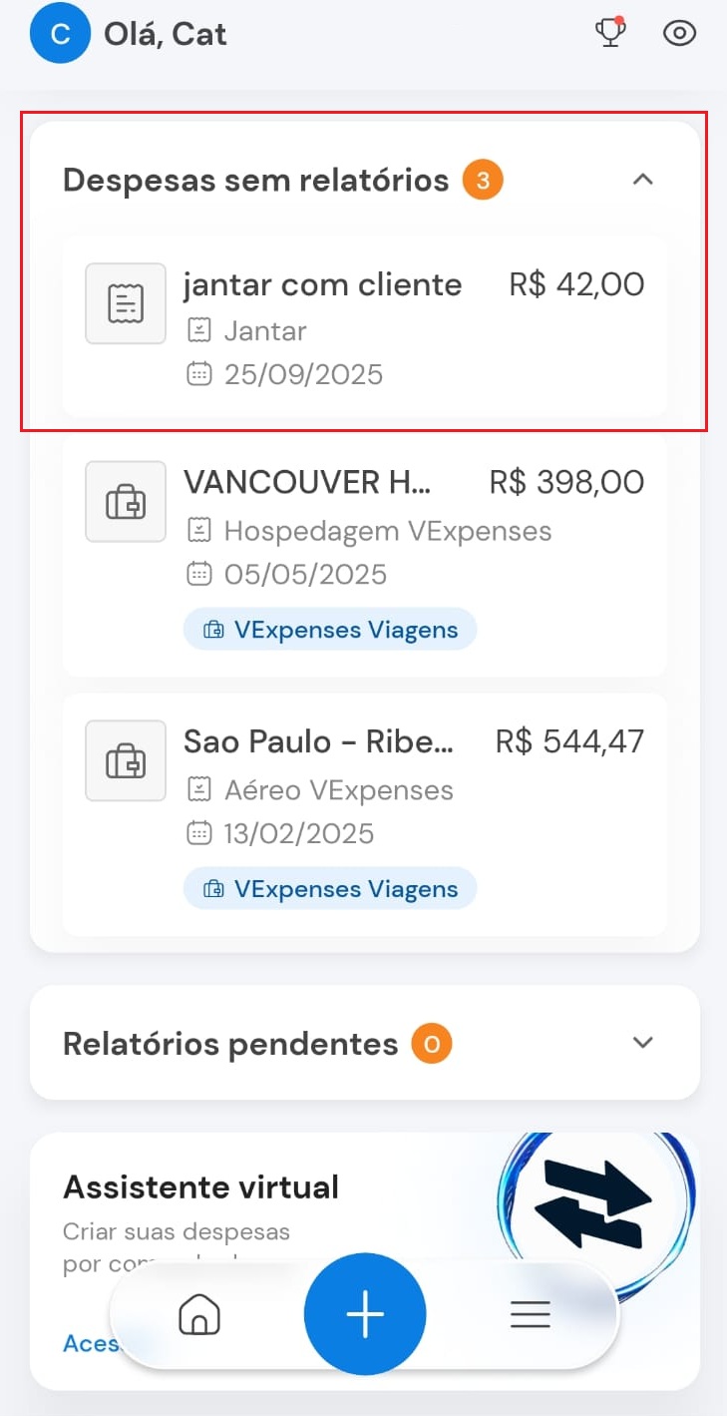This screenshot has width=727, height=1416.
Task: Toggle the eye visibility icon
Action: click(x=679, y=34)
